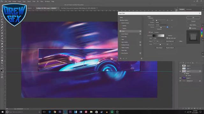Screen dimensions: 204x114
Task: Hide the Background layer eye icon
Action: pyautogui.click(x=180, y=81)
